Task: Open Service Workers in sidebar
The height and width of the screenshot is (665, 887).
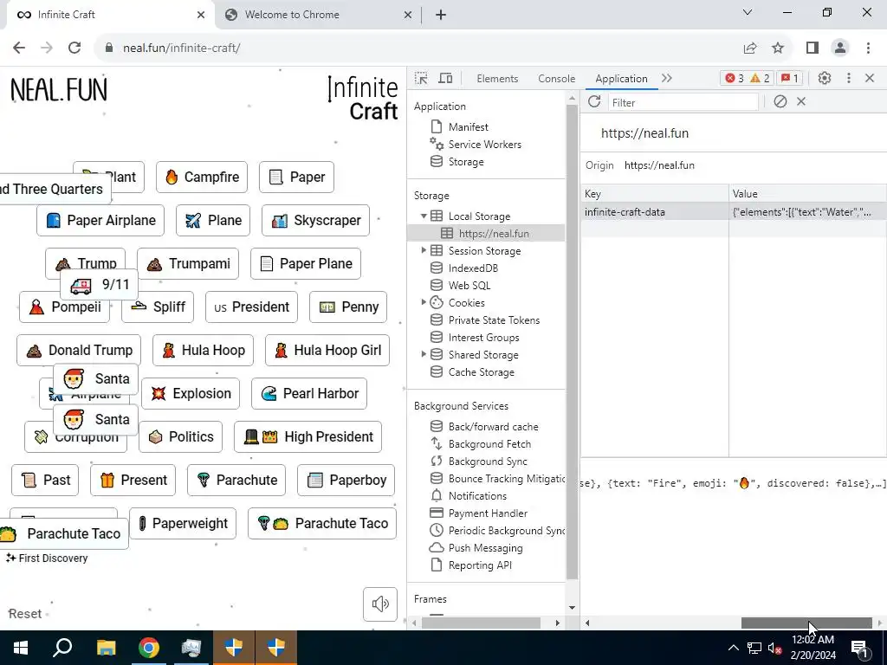Action: [485, 145]
